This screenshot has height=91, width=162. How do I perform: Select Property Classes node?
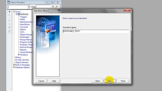pyautogui.click(x=26, y=45)
